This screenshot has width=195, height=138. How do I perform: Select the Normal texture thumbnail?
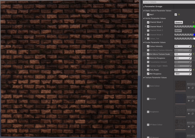pyautogui.click(x=180, y=99)
